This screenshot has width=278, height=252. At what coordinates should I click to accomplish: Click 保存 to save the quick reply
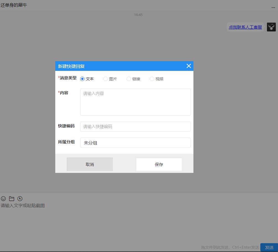point(159,164)
